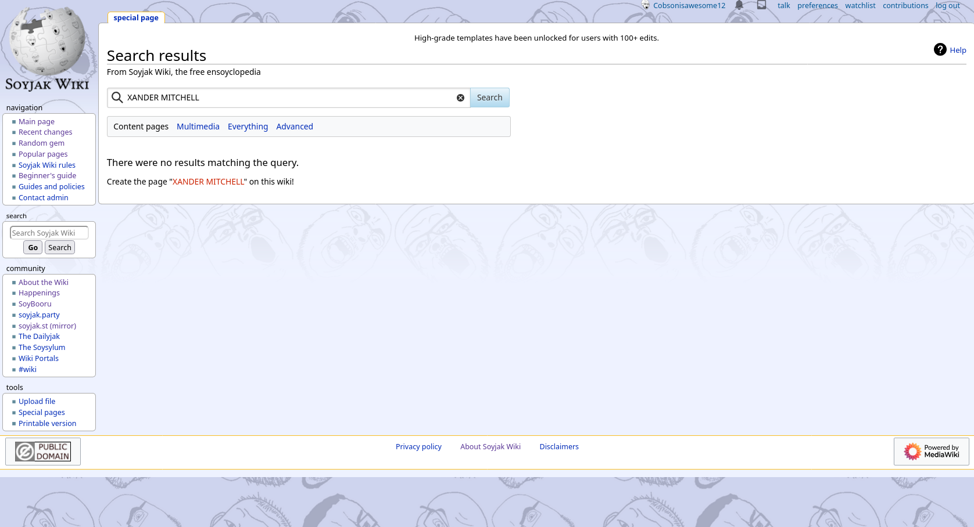Clear the search query with X icon

click(460, 98)
